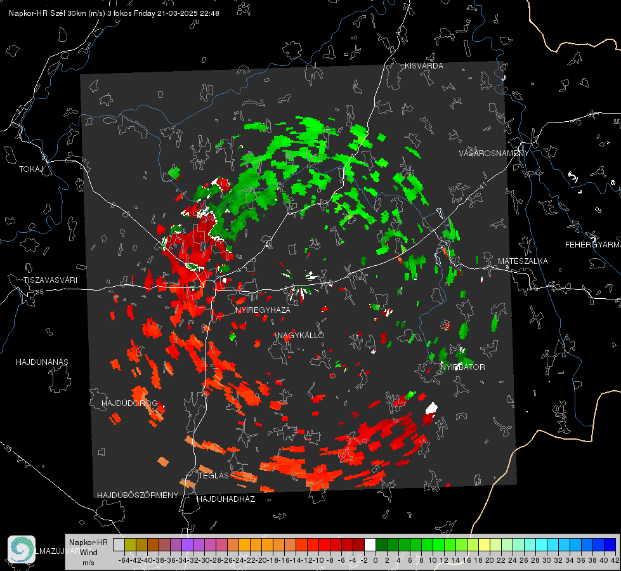Click the FEHERGYARMAT label at right edge
This screenshot has width=621, height=571.
[592, 244]
